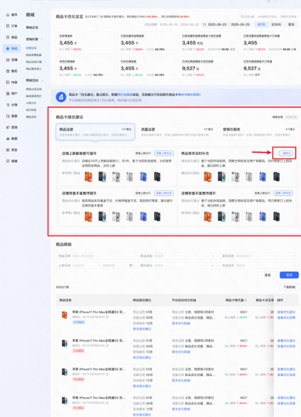Click the 商品名称 input field
The height and width of the screenshot is (417, 301).
point(95,256)
